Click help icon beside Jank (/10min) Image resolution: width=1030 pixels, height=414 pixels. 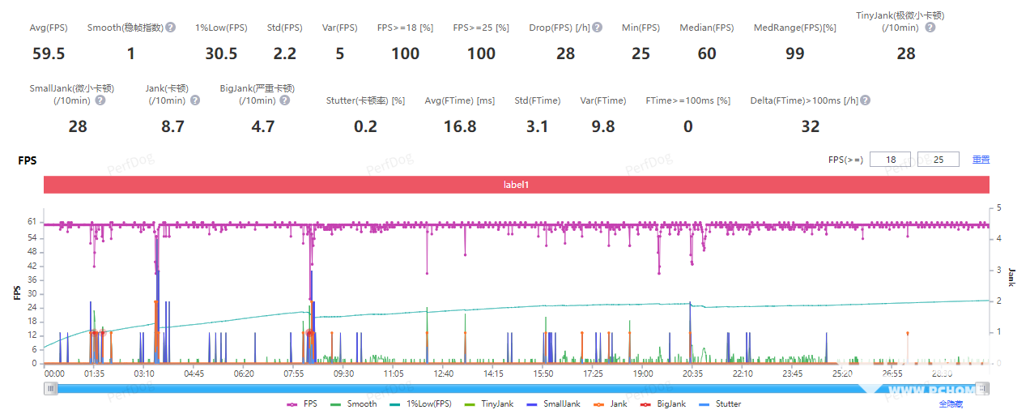click(192, 100)
